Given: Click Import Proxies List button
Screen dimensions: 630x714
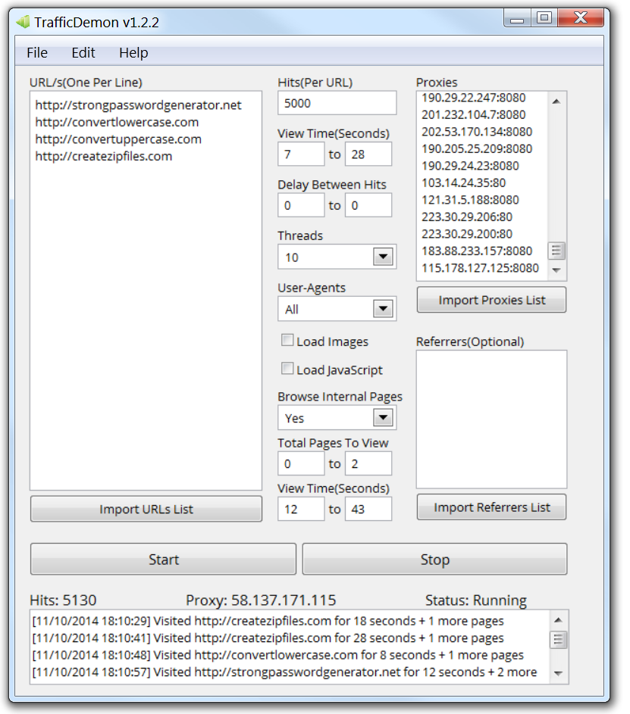Looking at the screenshot, I should pyautogui.click(x=491, y=300).
